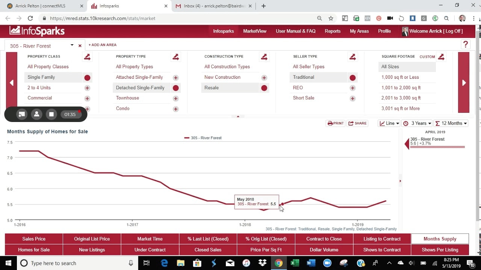Image resolution: width=481 pixels, height=270 pixels.
Task: Toggle the Resale selected circle
Action: (x=264, y=88)
